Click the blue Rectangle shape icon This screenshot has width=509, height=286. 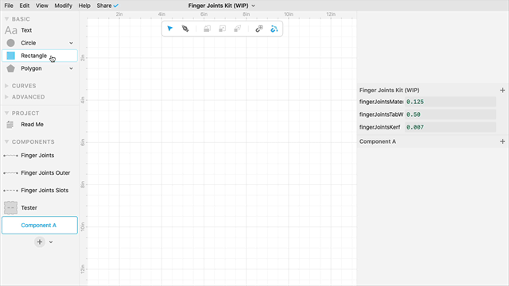click(x=10, y=56)
